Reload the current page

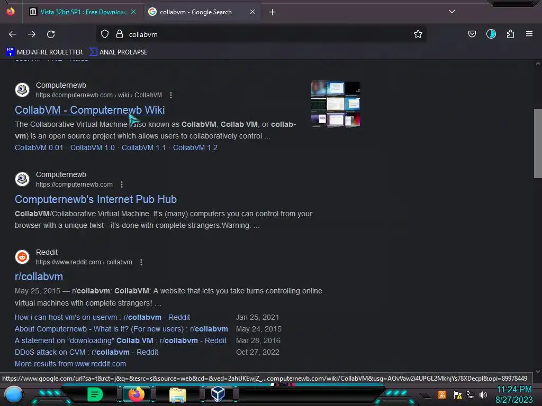click(x=51, y=34)
